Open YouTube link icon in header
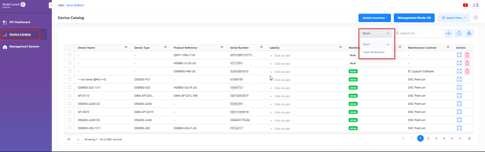Image resolution: width=485 pixels, height=152 pixels. tap(465, 5)
